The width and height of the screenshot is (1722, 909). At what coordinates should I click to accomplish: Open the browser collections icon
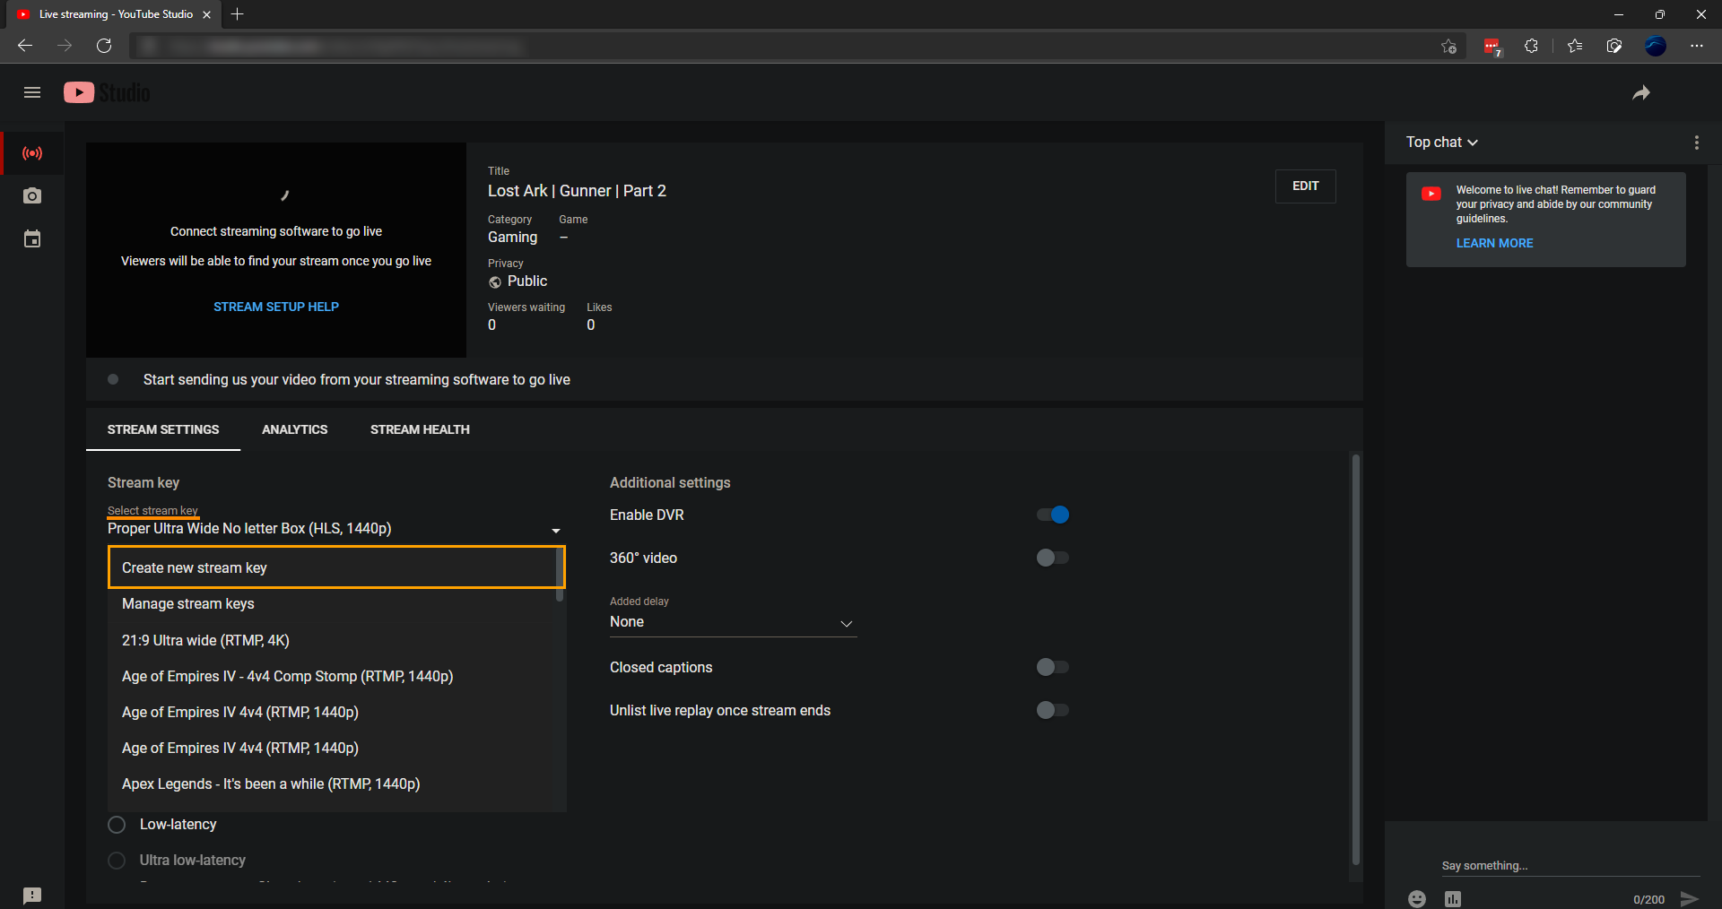tap(1614, 46)
